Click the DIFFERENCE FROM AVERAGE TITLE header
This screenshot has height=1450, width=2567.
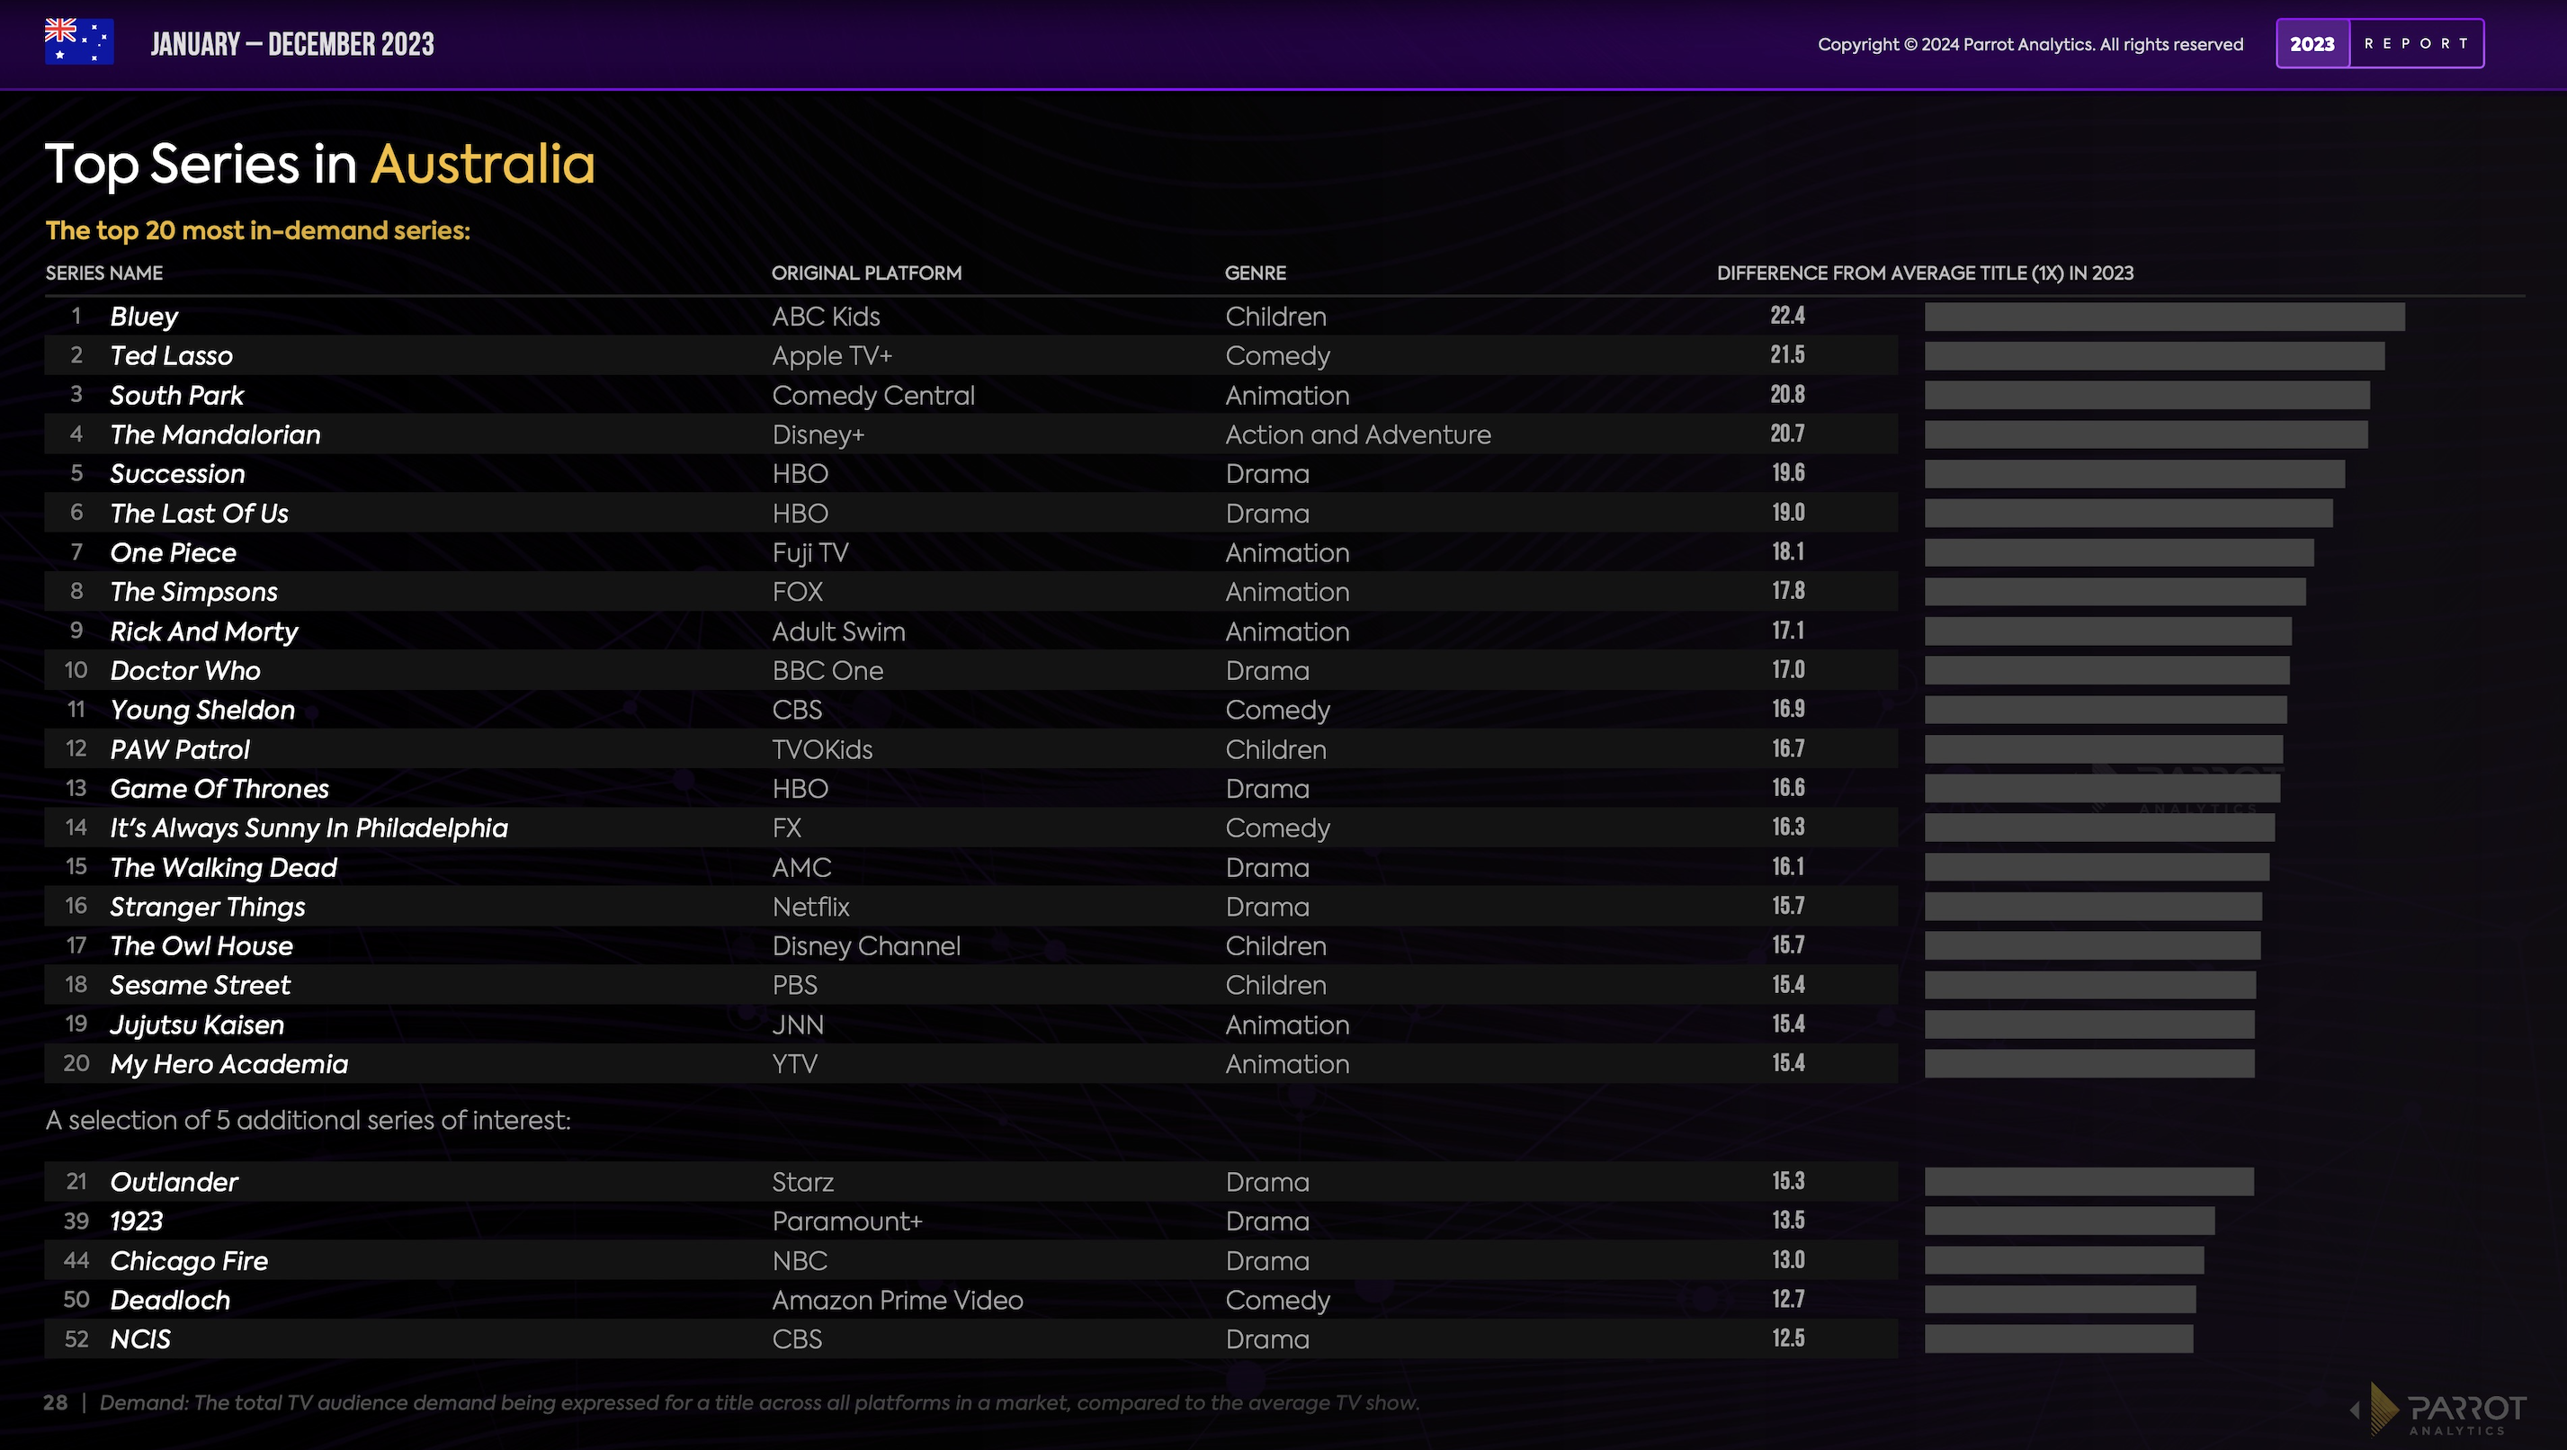click(x=1924, y=273)
